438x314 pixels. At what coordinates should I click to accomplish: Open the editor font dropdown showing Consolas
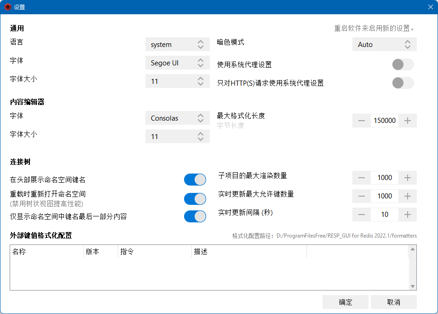[178, 118]
